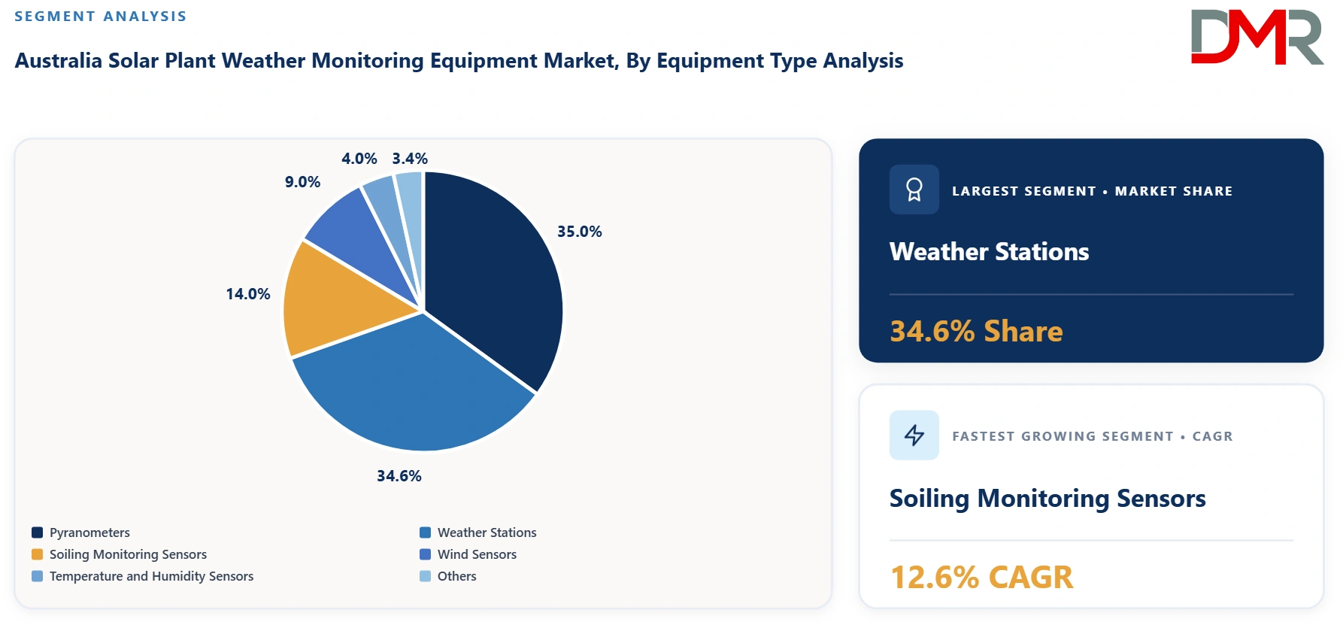Click the lightning bolt icon in Fastest Growing card
Screen dimensions: 1343x625
(914, 435)
